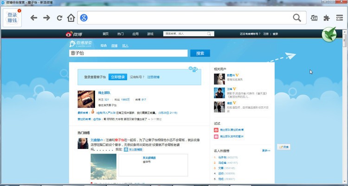The width and height of the screenshot is (348, 186).
Task: Click the page vertical scrollbar thumb
Action: (x=344, y=40)
